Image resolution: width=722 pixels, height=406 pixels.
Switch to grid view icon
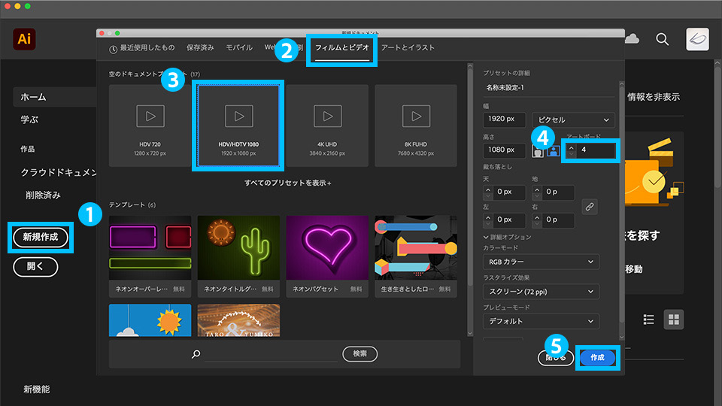coord(674,320)
